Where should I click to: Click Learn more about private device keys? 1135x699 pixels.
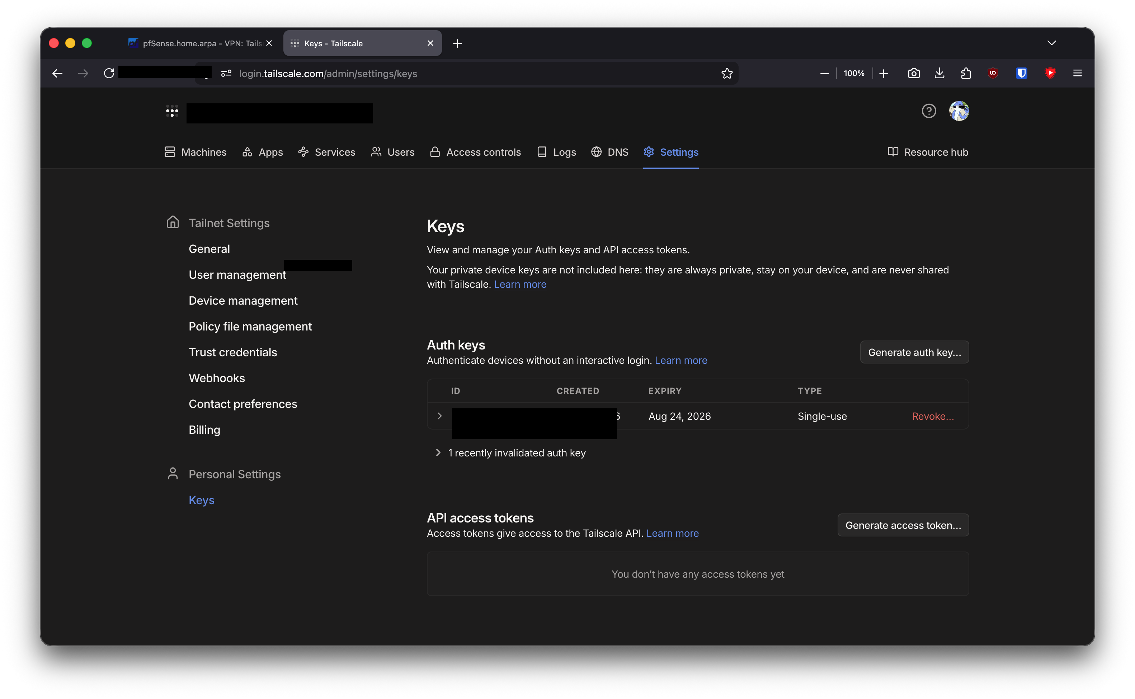click(x=520, y=284)
